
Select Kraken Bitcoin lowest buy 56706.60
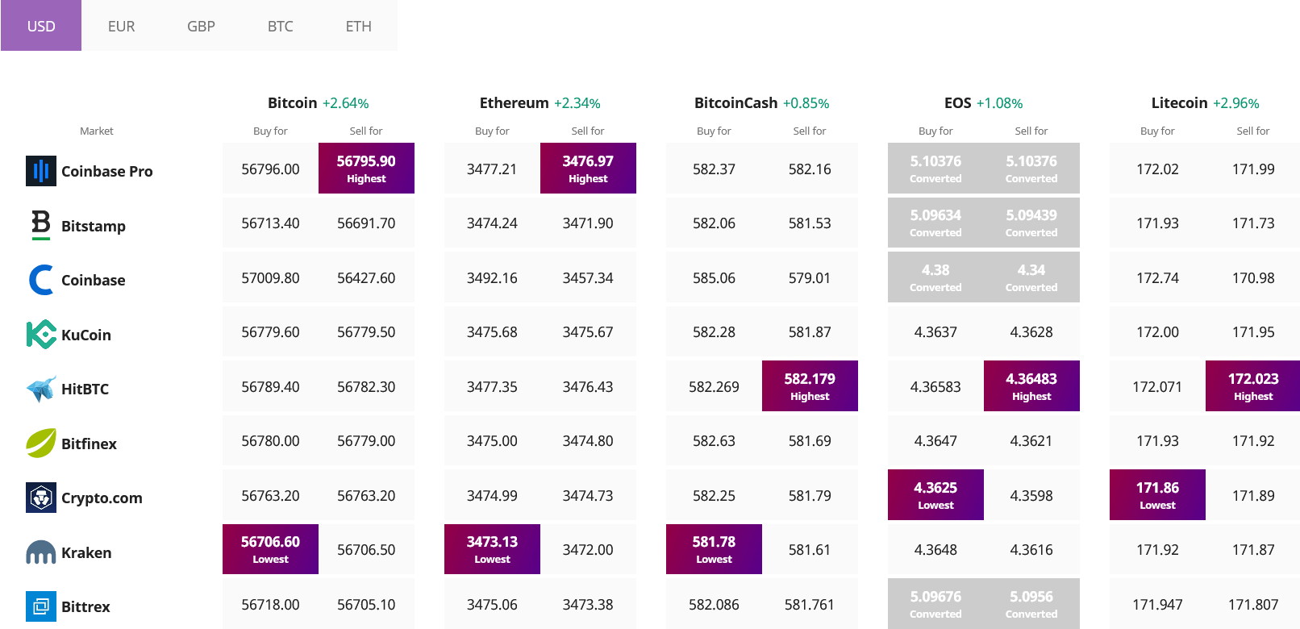click(x=270, y=549)
